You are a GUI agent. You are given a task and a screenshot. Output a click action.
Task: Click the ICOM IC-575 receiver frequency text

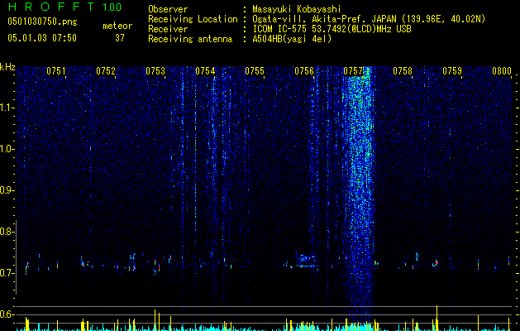click(x=332, y=29)
